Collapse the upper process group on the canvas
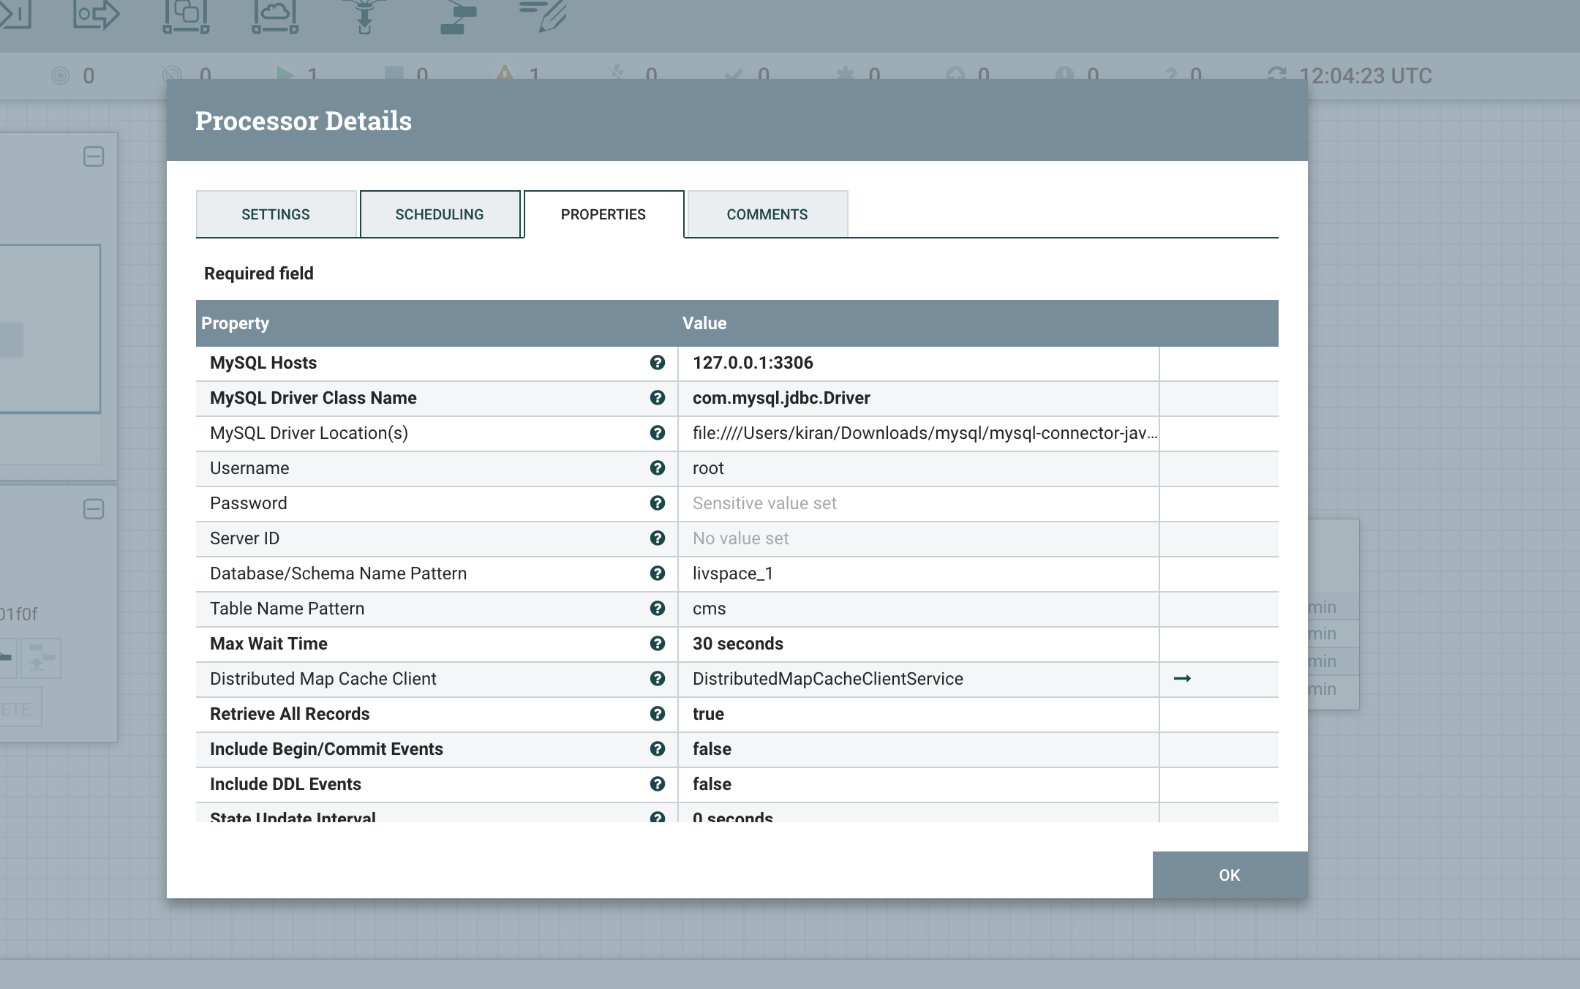Image resolution: width=1580 pixels, height=989 pixels. point(95,156)
